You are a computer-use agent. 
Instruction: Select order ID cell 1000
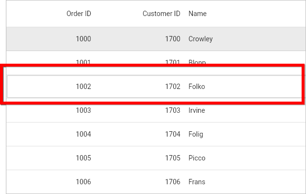point(83,39)
